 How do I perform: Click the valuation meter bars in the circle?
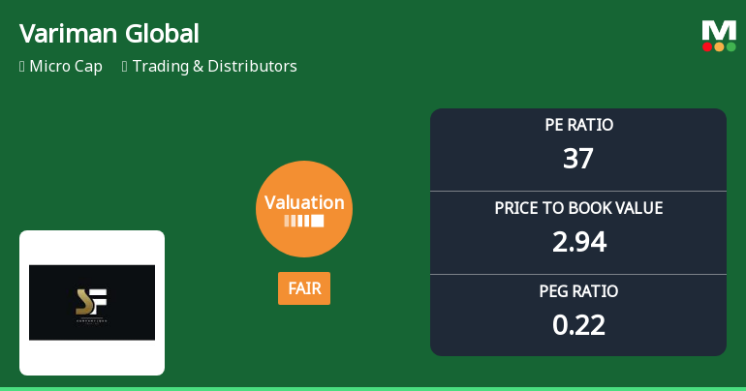(304, 221)
